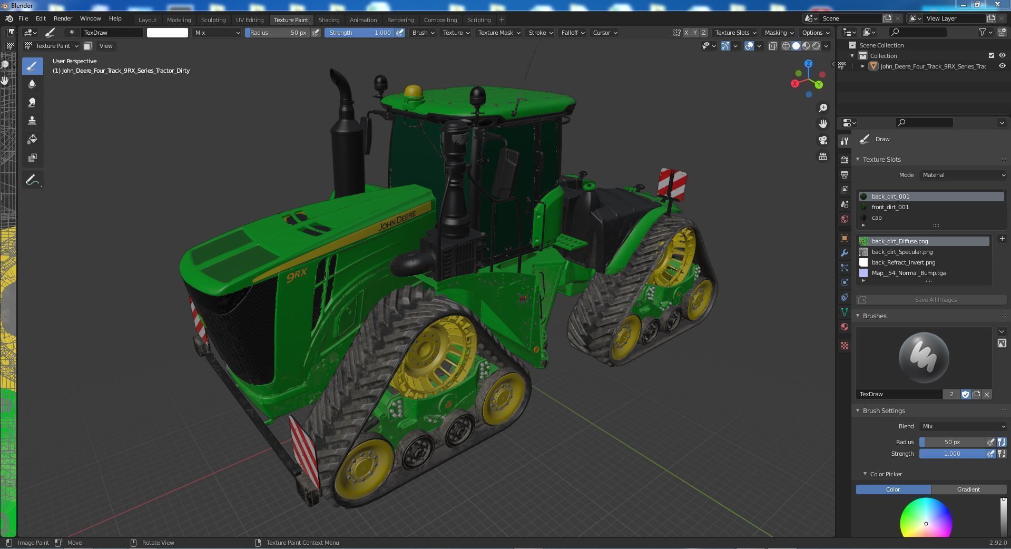
Task: Open the Scene properties tab
Action: click(x=845, y=204)
